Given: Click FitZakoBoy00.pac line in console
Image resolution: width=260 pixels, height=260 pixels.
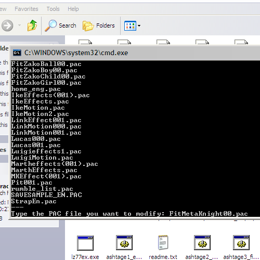Looking at the screenshot, I should [x=44, y=70].
